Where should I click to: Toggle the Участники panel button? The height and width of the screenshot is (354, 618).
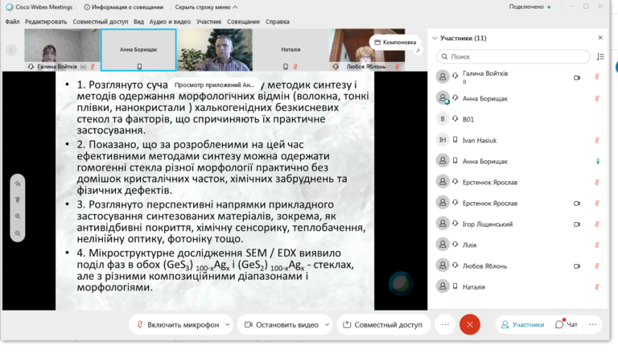point(522,324)
